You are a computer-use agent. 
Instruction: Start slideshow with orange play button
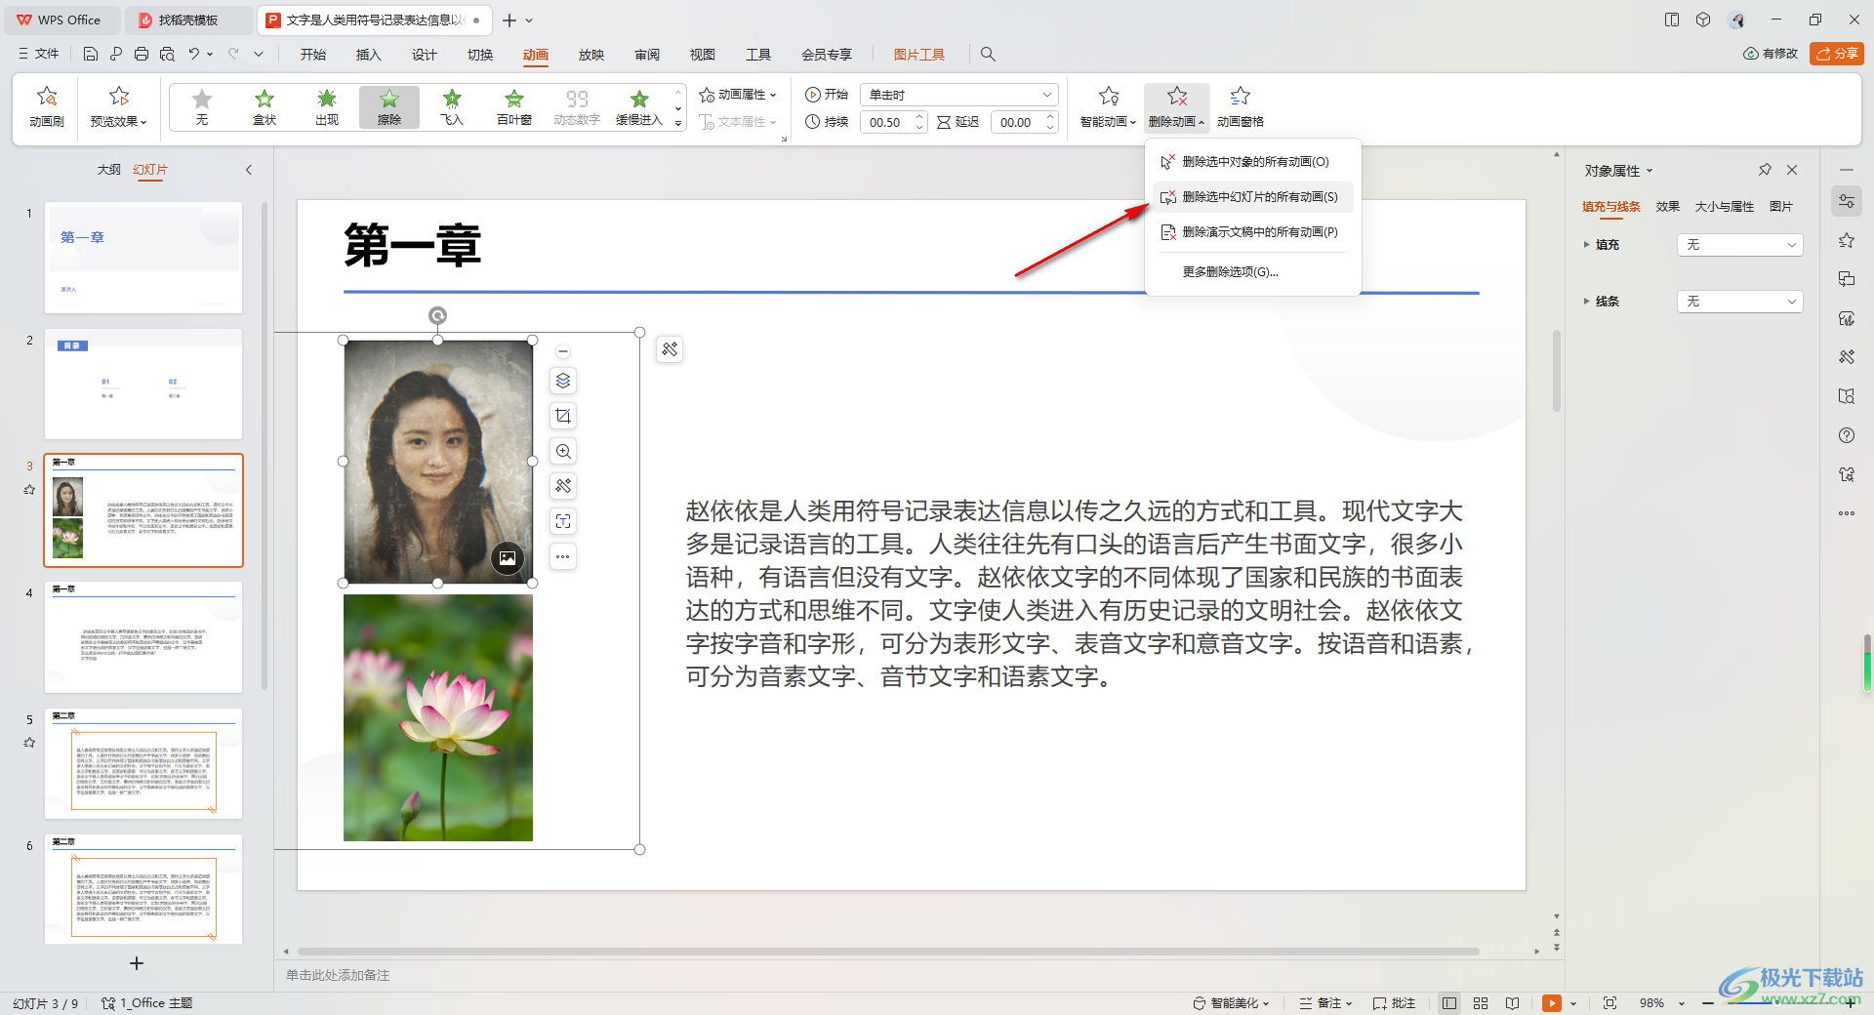[1552, 1003]
